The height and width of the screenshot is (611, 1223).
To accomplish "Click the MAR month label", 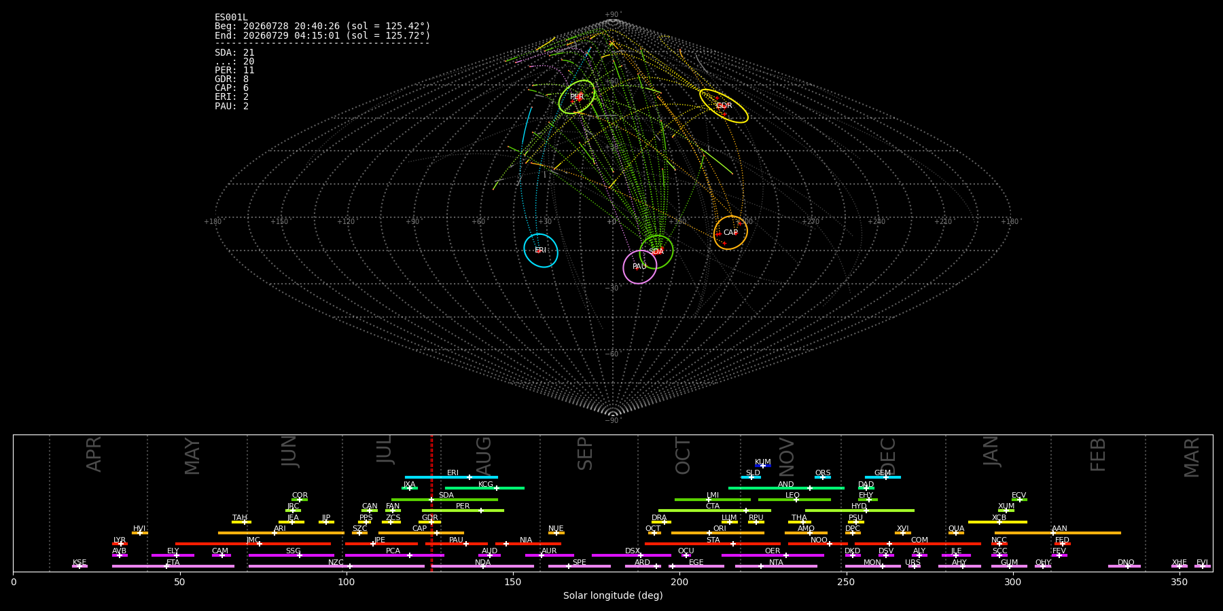I will tap(1192, 457).
